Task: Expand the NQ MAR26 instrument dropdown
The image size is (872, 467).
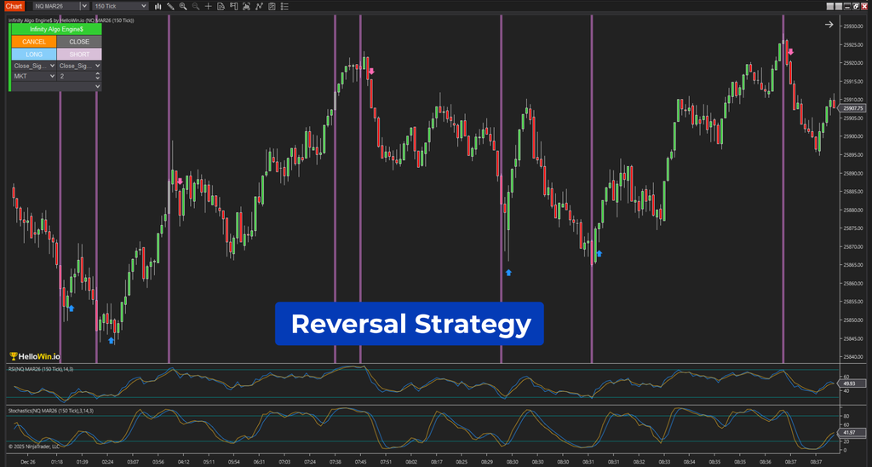Action: pos(84,6)
